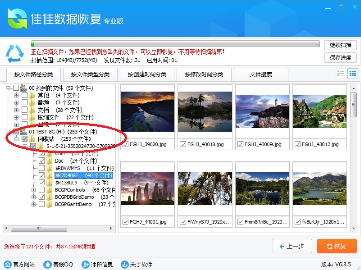The image size is (361, 270).
Task: Click the Doc folder icon in tree
Action: click(49, 161)
